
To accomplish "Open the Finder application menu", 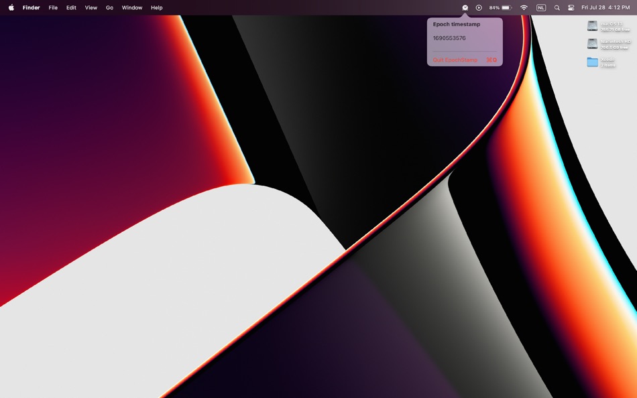I will coord(32,8).
